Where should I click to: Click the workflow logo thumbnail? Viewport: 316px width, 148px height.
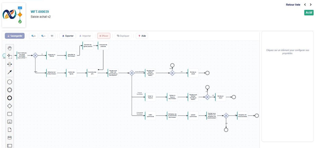pos(14,15)
